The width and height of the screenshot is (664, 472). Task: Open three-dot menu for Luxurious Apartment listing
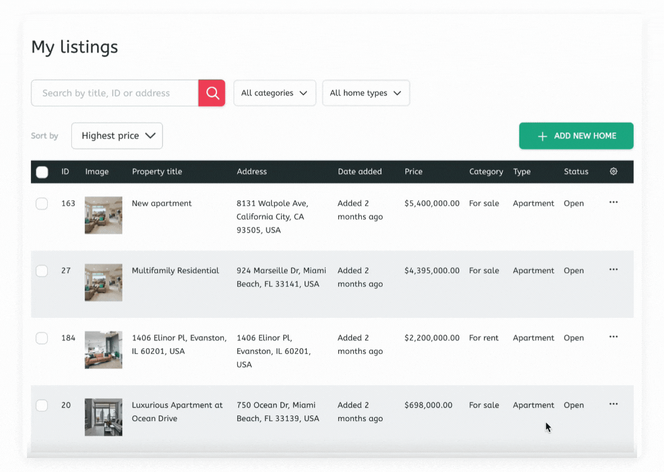(x=614, y=404)
